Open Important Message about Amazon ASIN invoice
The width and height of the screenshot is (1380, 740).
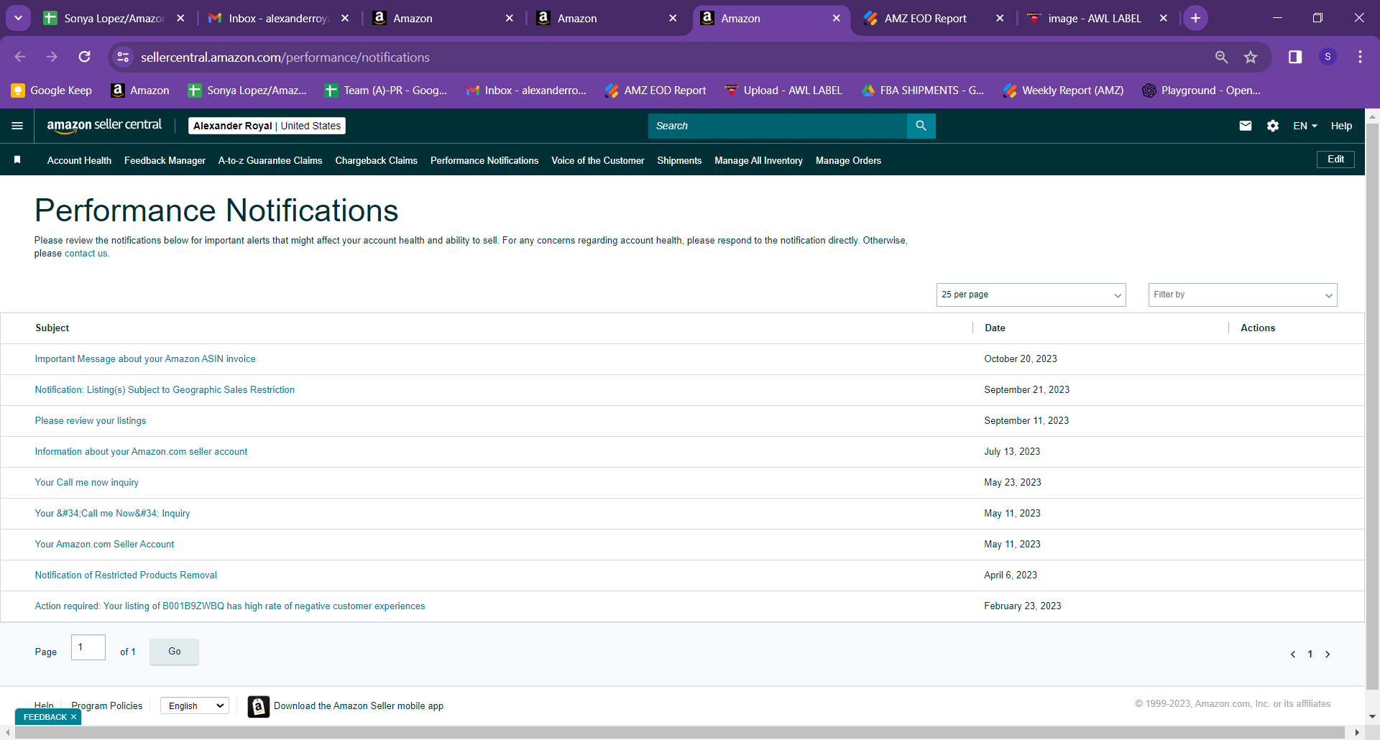click(145, 359)
